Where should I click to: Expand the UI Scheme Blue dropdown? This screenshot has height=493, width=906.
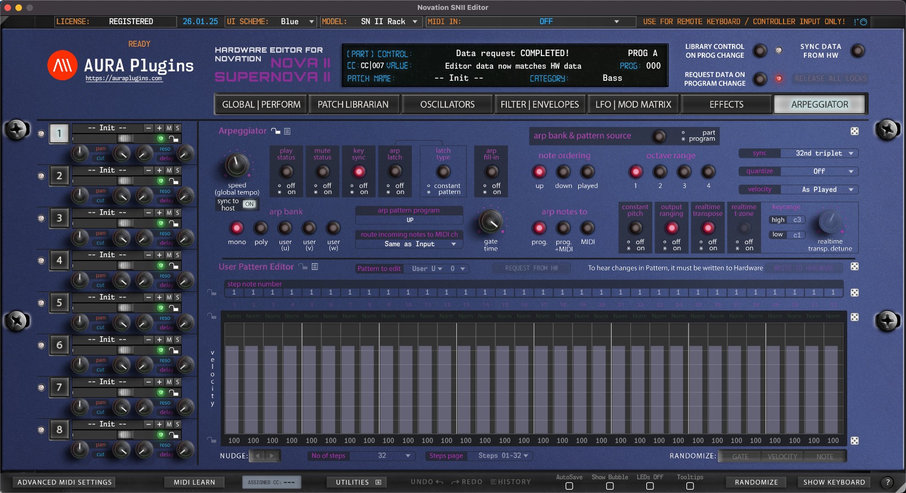point(297,21)
